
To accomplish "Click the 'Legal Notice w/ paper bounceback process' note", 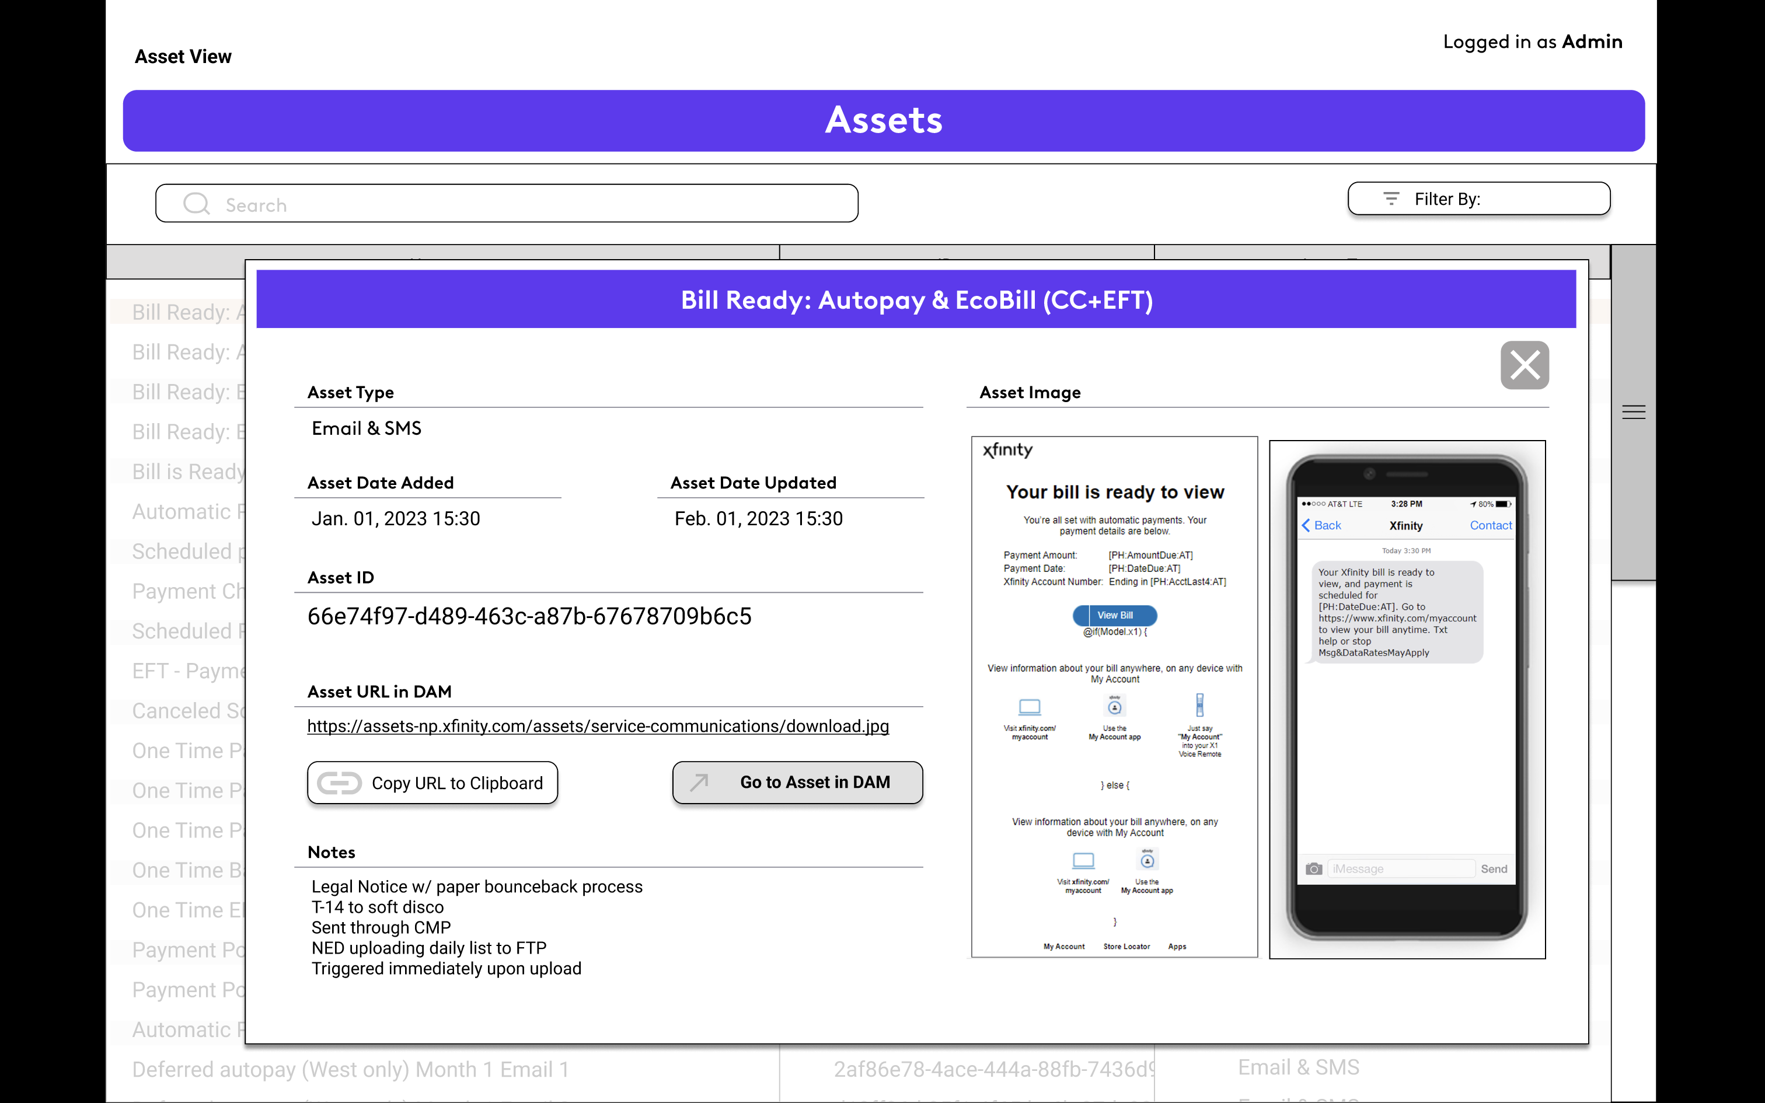I will click(x=477, y=886).
